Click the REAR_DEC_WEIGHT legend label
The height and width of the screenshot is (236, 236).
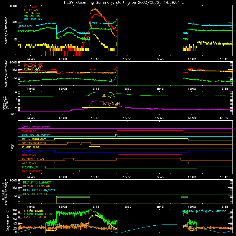tap(36, 194)
